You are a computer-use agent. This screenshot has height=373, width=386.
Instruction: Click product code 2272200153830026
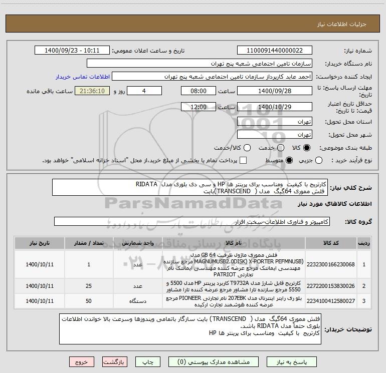point(331,286)
